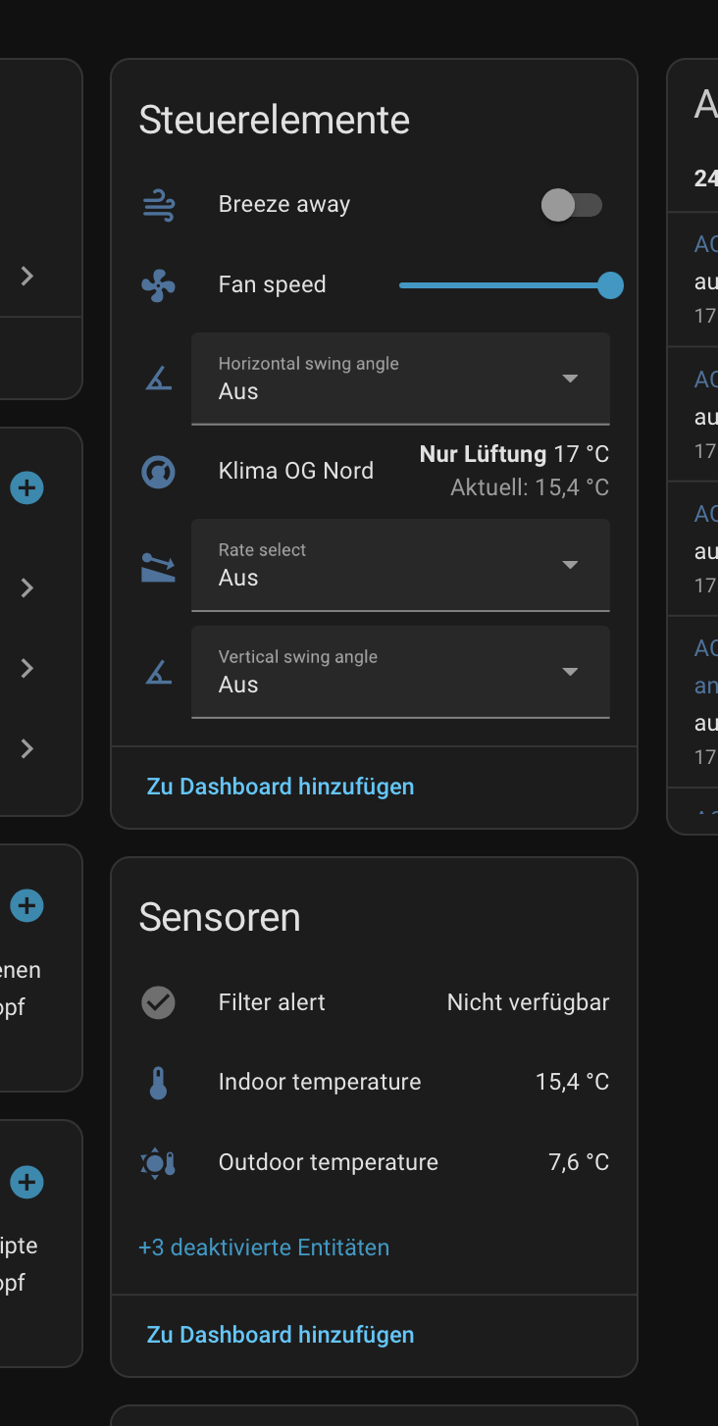Click the Fan speed fan icon

tap(158, 285)
